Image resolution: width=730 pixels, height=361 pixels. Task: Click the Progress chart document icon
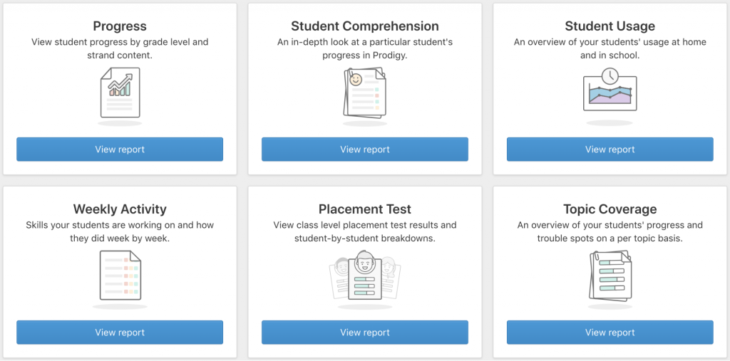point(120,93)
